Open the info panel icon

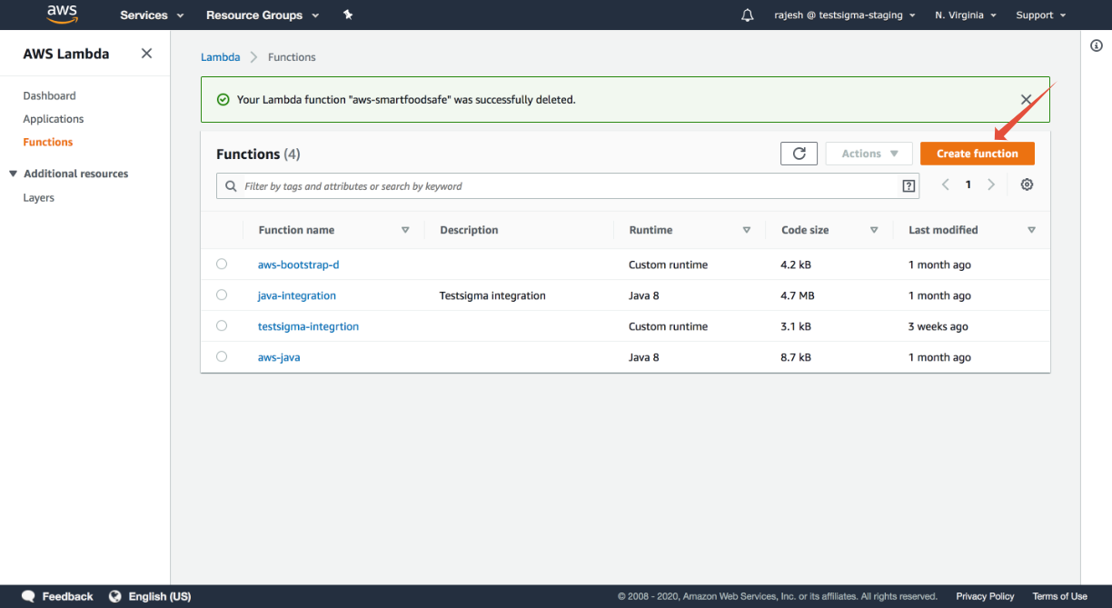[1097, 46]
